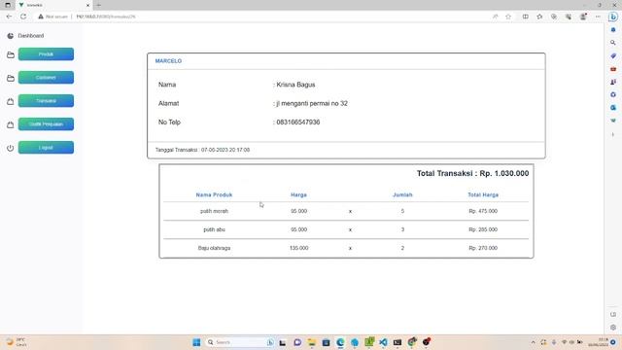Show hidden system tray icons
The height and width of the screenshot is (350, 622).
coord(534,342)
